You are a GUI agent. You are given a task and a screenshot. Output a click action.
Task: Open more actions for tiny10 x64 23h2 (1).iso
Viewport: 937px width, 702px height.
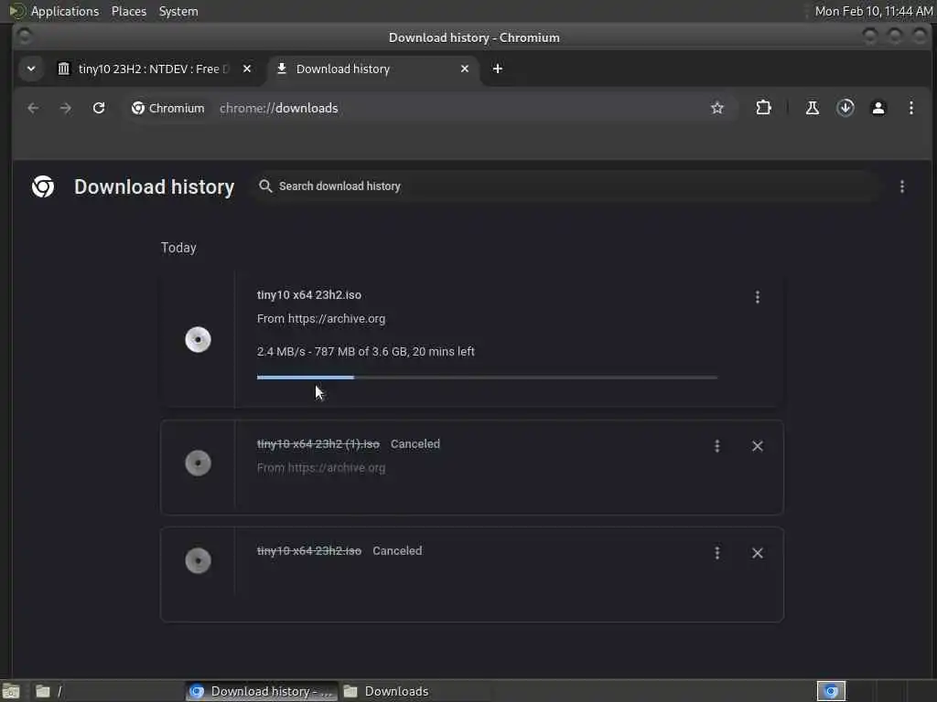click(x=717, y=446)
